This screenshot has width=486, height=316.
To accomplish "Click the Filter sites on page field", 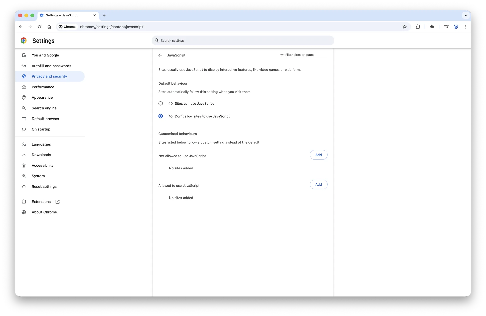I will [306, 55].
